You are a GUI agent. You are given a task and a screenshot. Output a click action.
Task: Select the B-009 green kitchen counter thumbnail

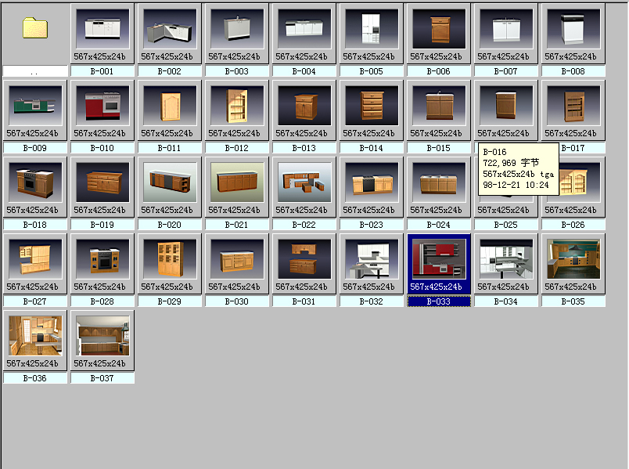point(35,106)
